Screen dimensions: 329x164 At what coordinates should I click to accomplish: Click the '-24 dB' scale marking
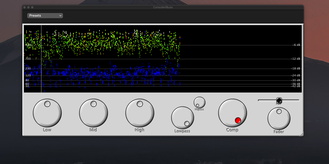point(296,75)
